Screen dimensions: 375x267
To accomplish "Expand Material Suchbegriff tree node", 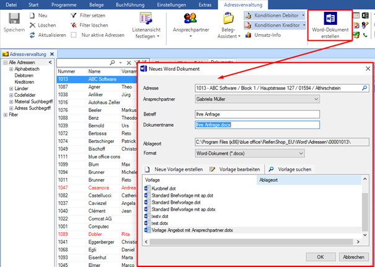I will point(11,102).
